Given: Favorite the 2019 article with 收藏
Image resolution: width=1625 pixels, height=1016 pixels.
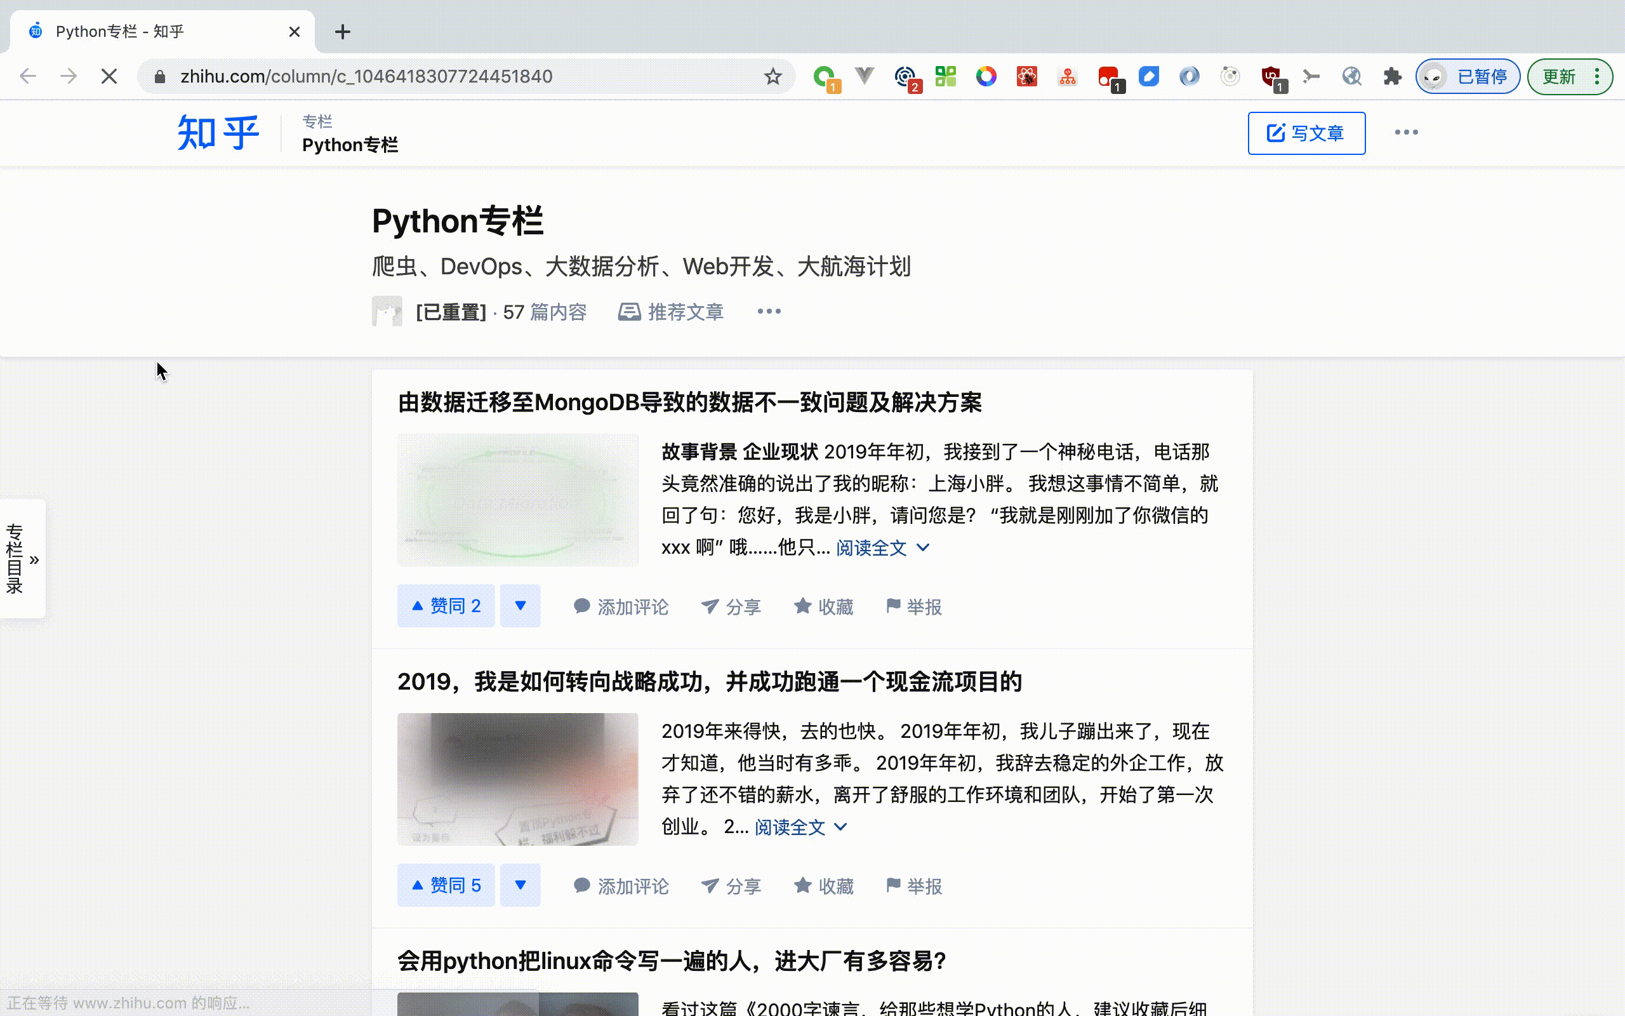Looking at the screenshot, I should pos(823,886).
